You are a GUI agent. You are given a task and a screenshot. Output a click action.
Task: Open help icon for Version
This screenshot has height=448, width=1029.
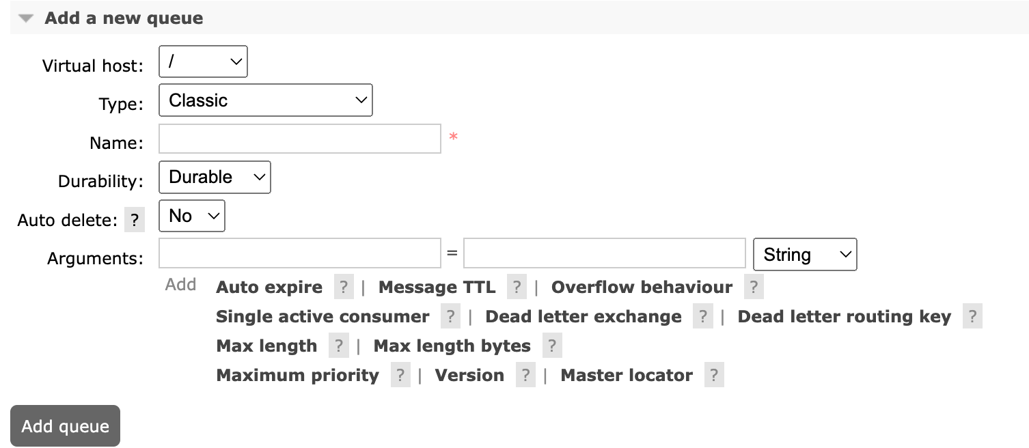525,376
